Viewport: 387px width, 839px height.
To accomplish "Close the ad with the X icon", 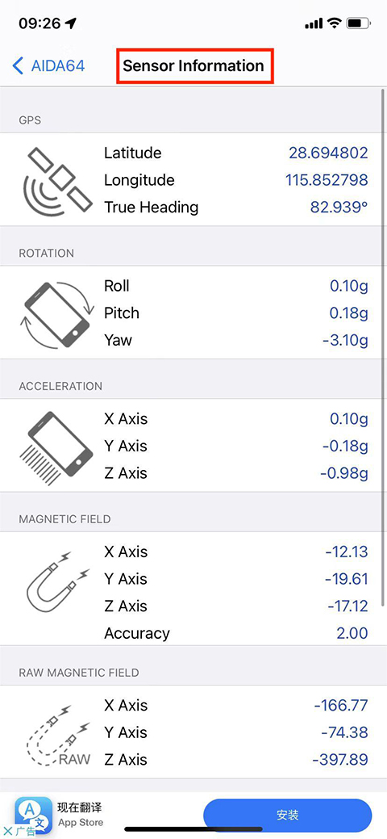I will click(x=7, y=832).
